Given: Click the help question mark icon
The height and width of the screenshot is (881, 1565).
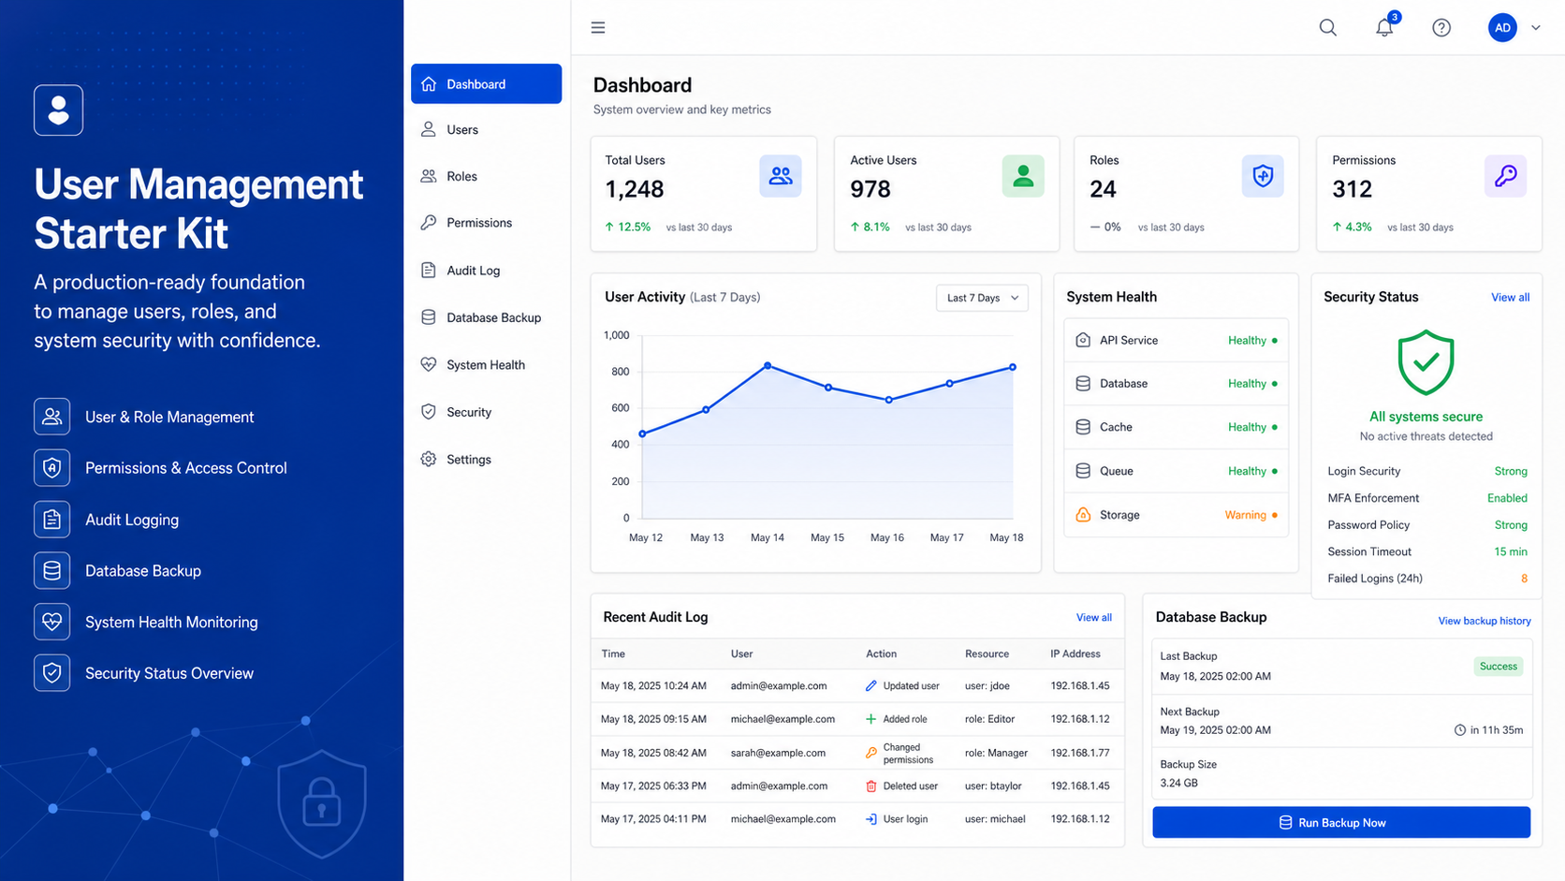Looking at the screenshot, I should 1441,28.
